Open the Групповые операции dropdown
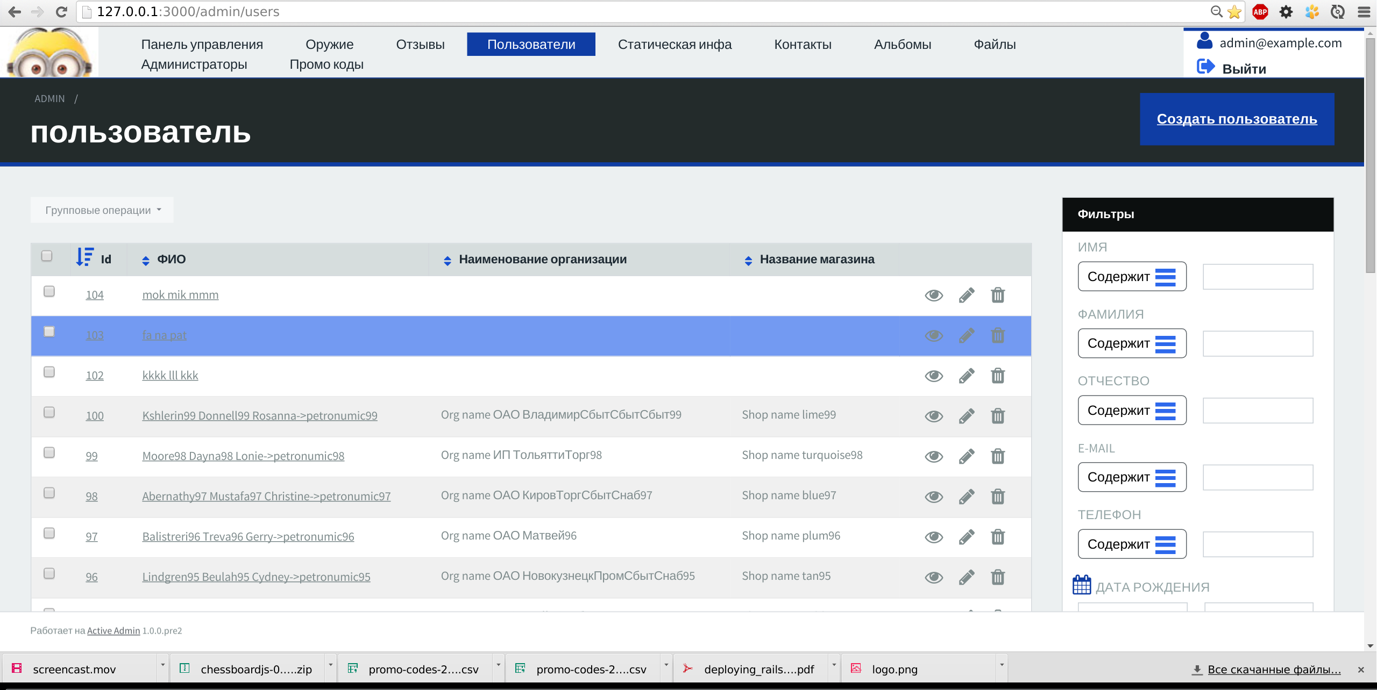Viewport: 1377px width, 690px height. [x=102, y=210]
